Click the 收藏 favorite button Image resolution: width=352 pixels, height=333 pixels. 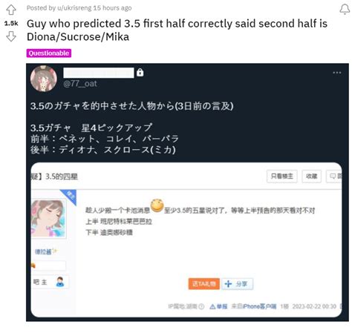[311, 177]
